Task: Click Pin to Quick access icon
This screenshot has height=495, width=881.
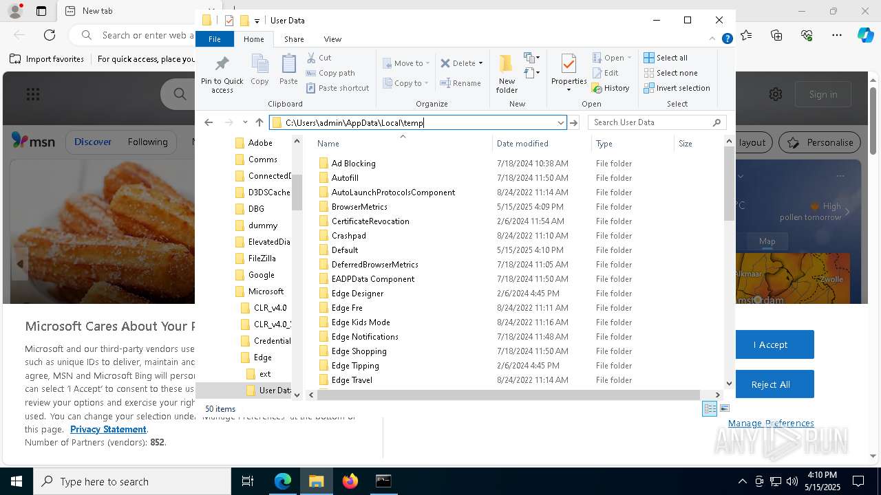Action: (x=222, y=74)
